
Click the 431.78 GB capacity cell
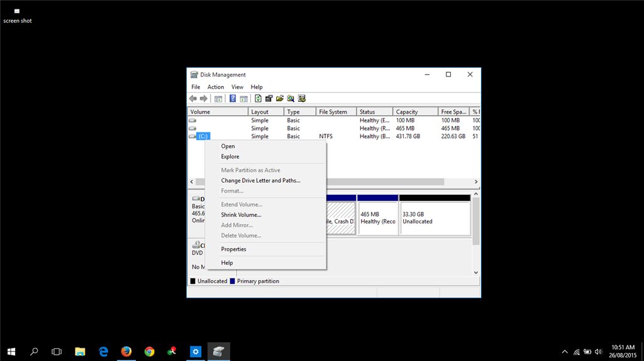click(408, 136)
